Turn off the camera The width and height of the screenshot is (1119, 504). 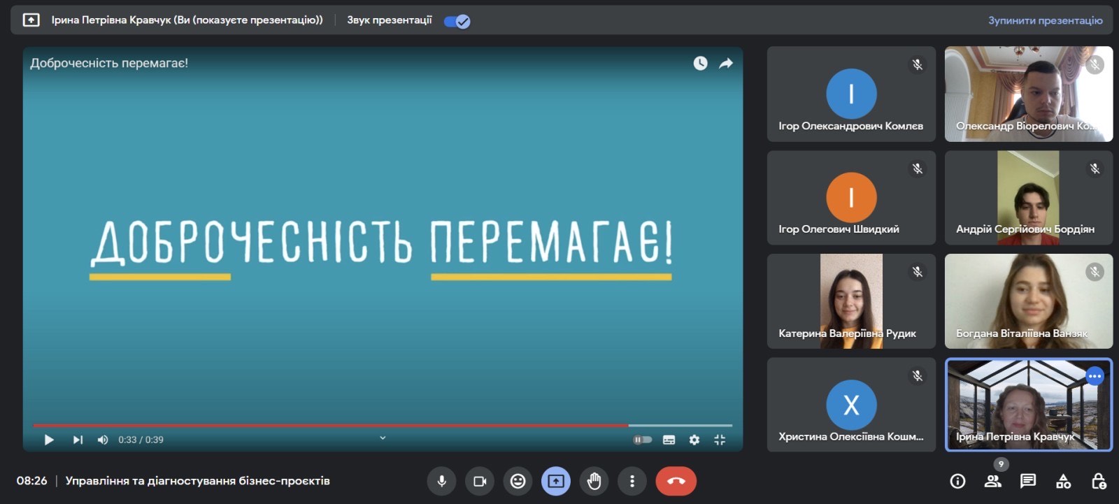point(480,481)
